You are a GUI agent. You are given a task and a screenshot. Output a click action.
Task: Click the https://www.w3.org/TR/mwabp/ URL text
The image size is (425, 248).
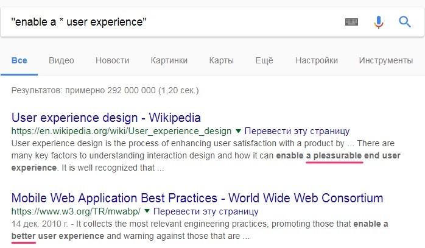pyautogui.click(x=76, y=211)
